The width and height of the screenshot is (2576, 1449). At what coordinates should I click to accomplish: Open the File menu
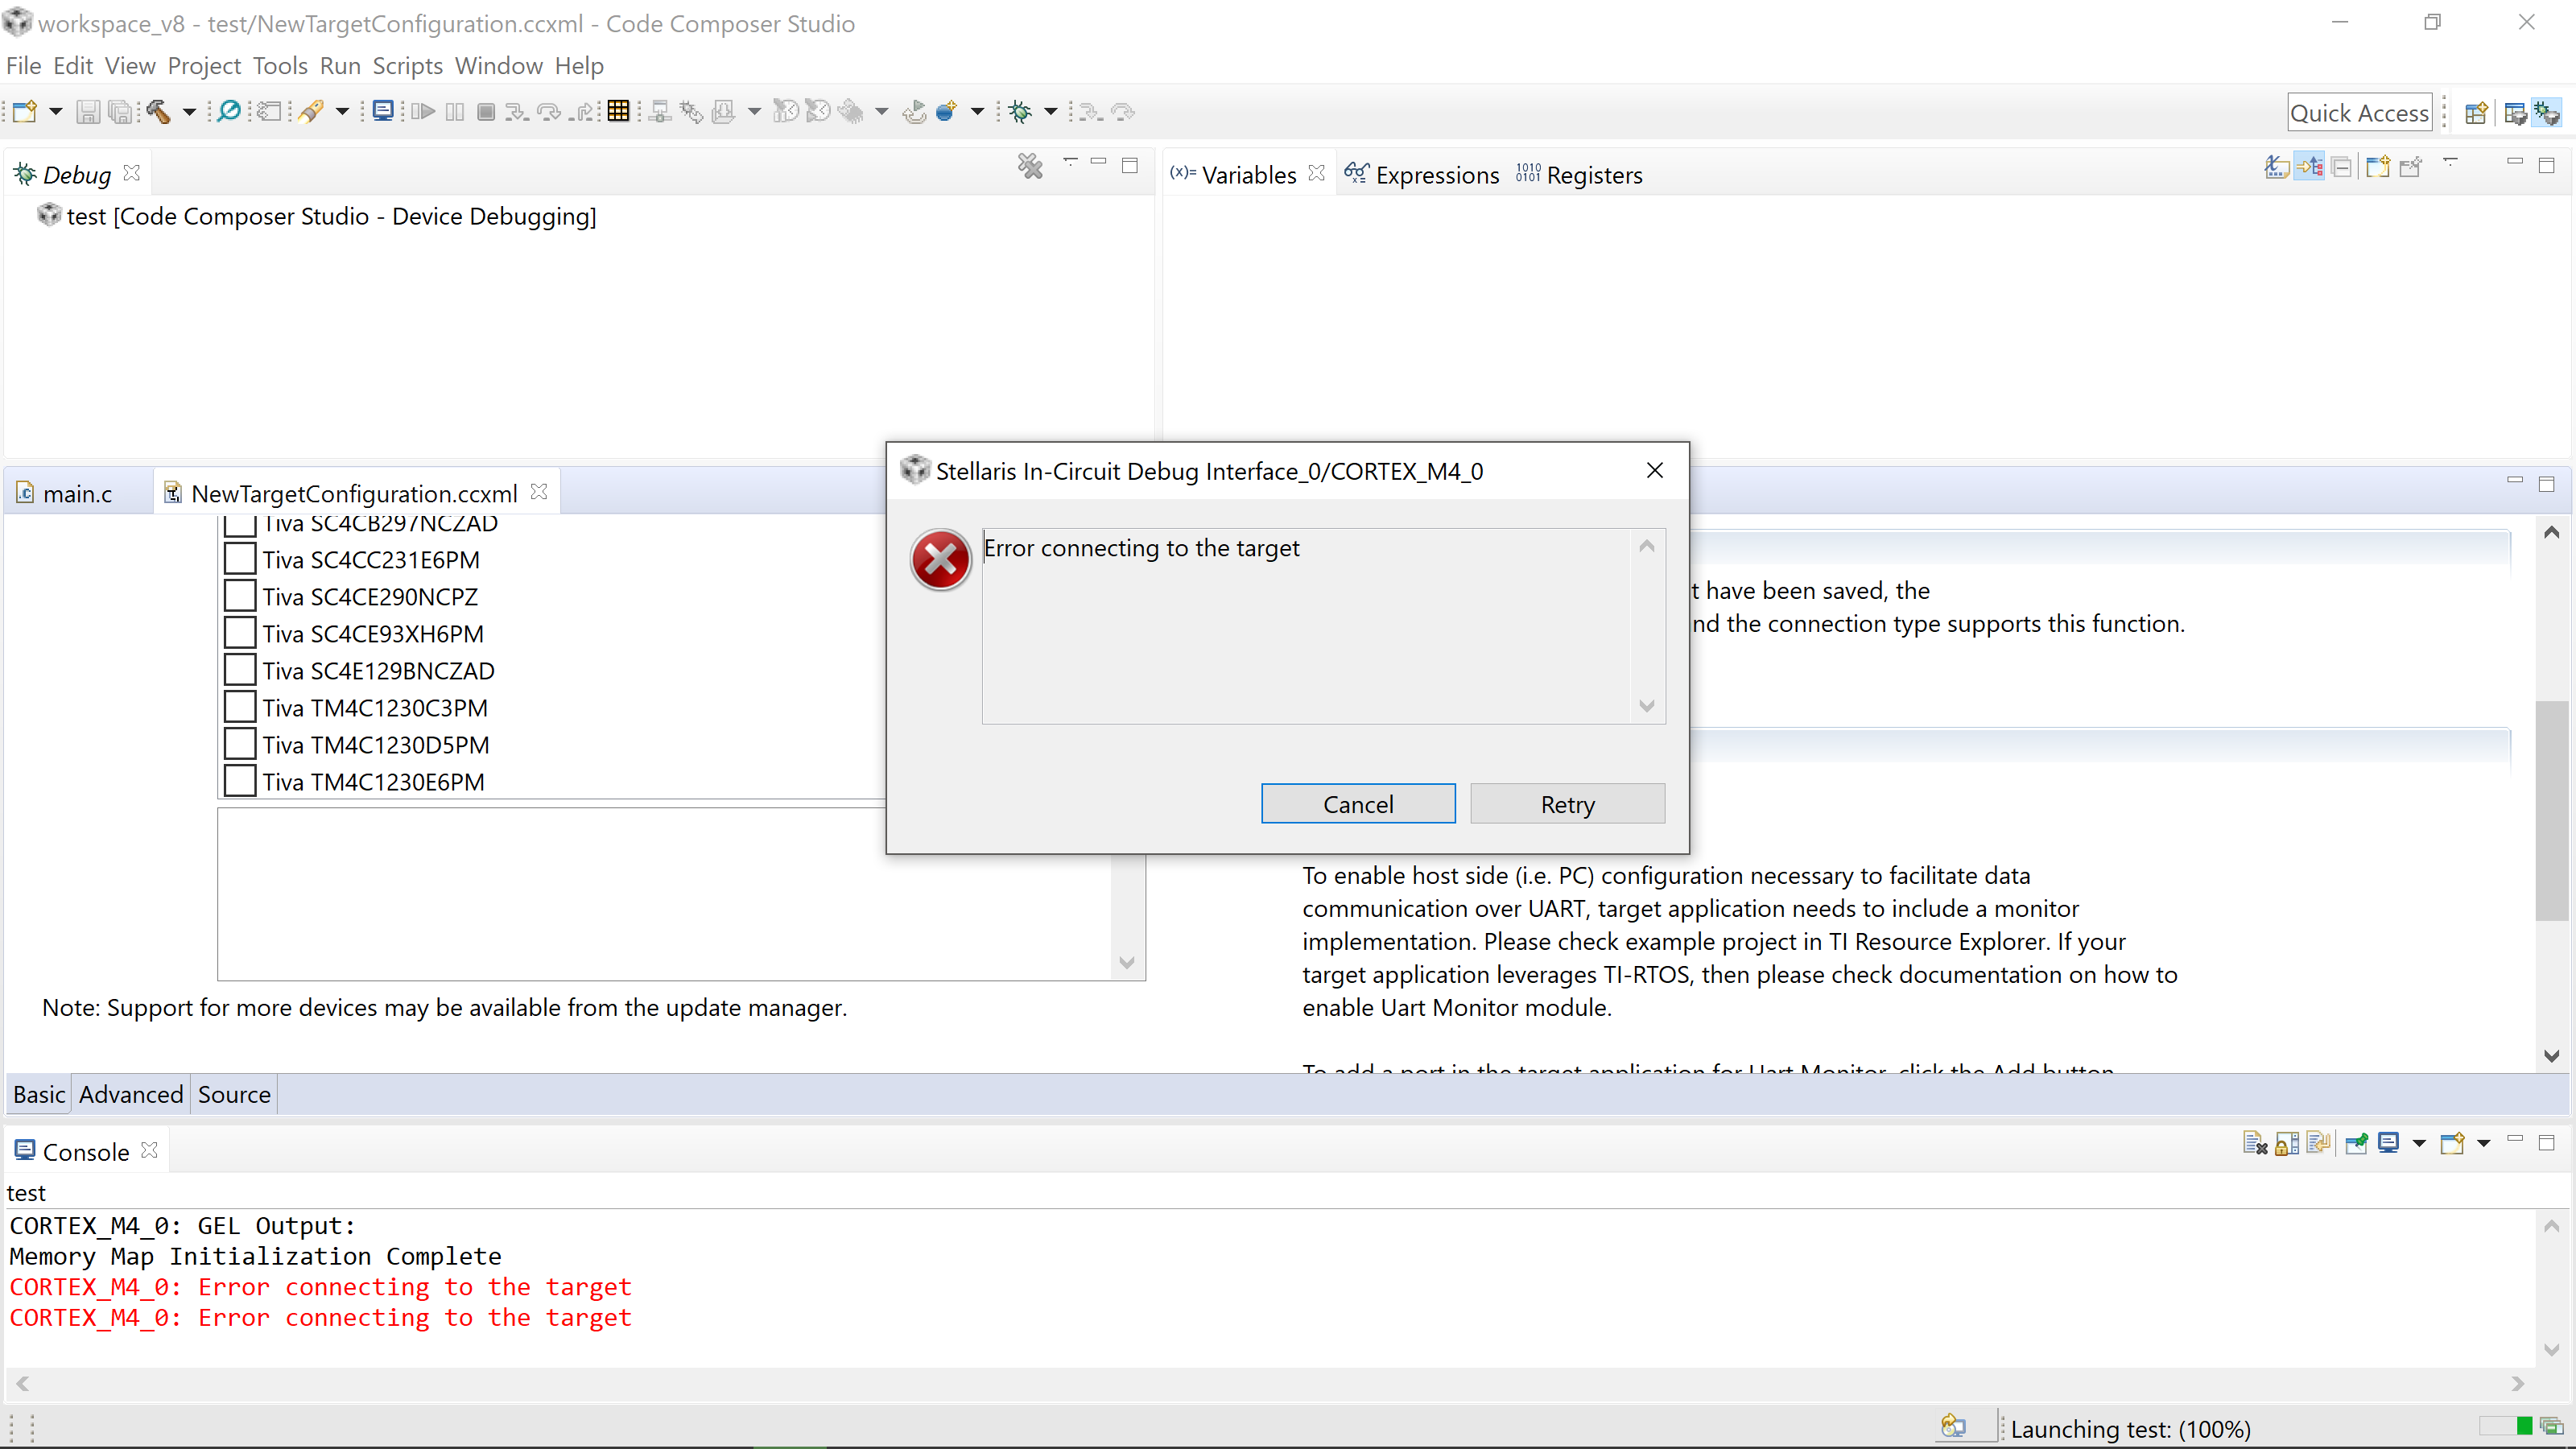coord(24,66)
